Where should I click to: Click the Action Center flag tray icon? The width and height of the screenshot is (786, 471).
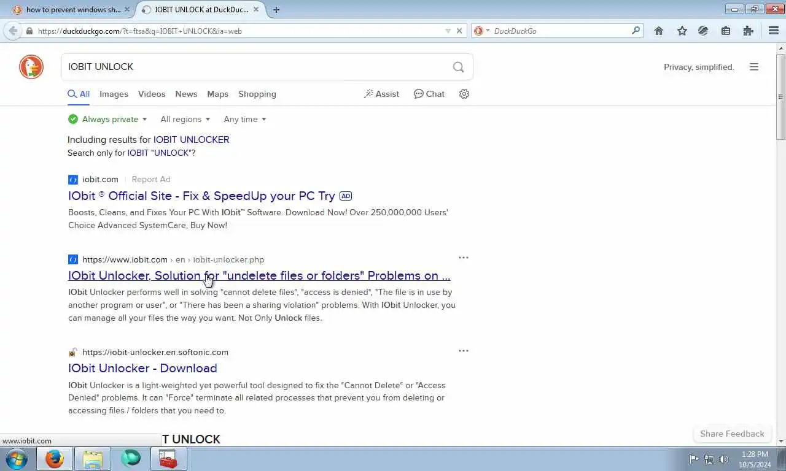(x=694, y=459)
